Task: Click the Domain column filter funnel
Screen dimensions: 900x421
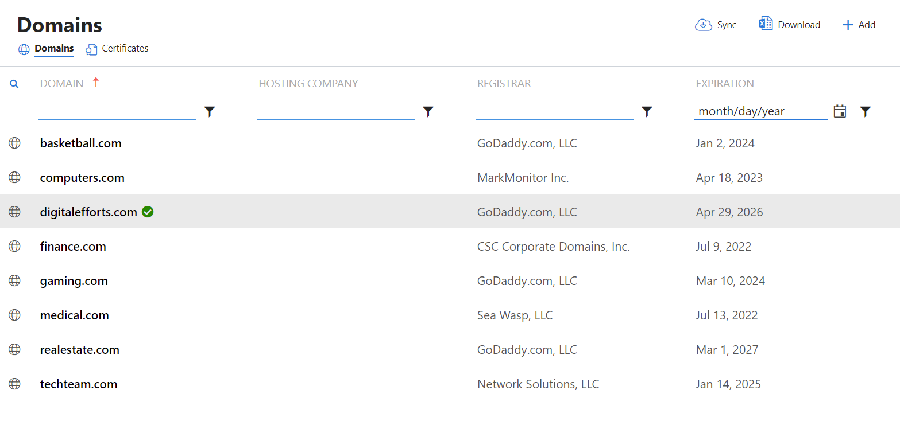Action: pyautogui.click(x=210, y=112)
